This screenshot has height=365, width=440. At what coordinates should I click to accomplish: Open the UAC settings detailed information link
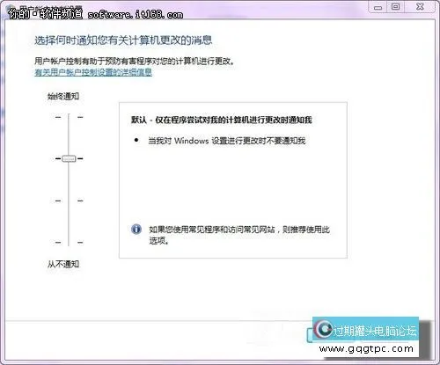coord(93,72)
